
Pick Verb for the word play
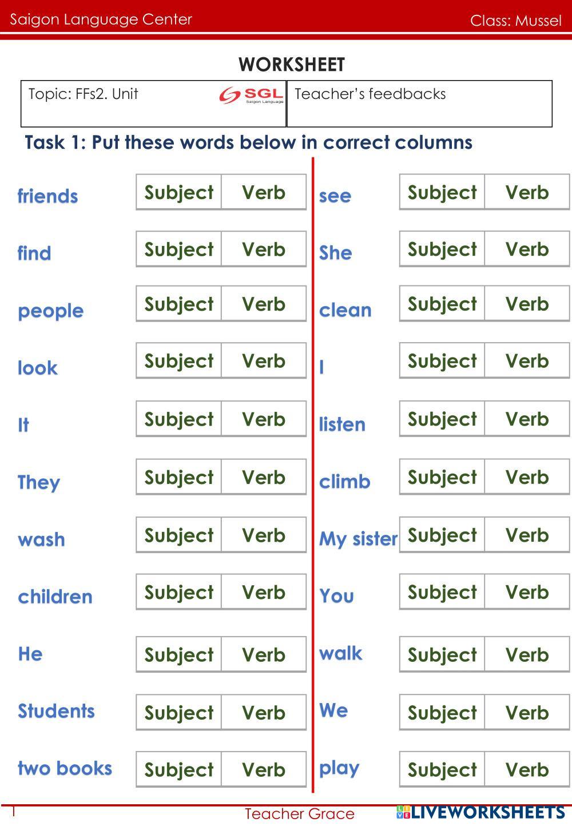click(527, 770)
